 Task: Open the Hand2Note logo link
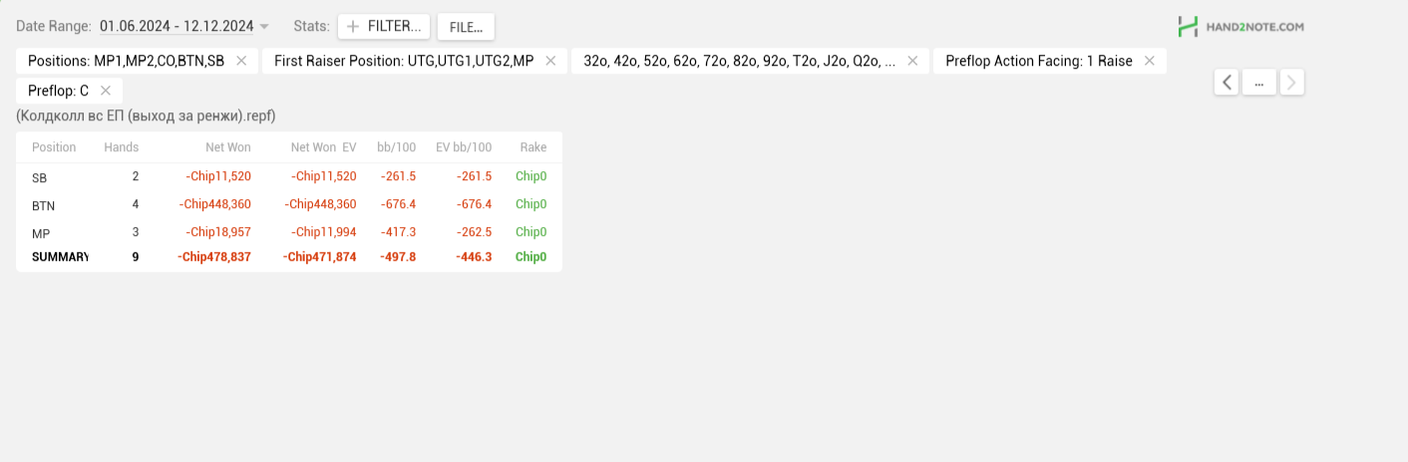pos(1240,27)
